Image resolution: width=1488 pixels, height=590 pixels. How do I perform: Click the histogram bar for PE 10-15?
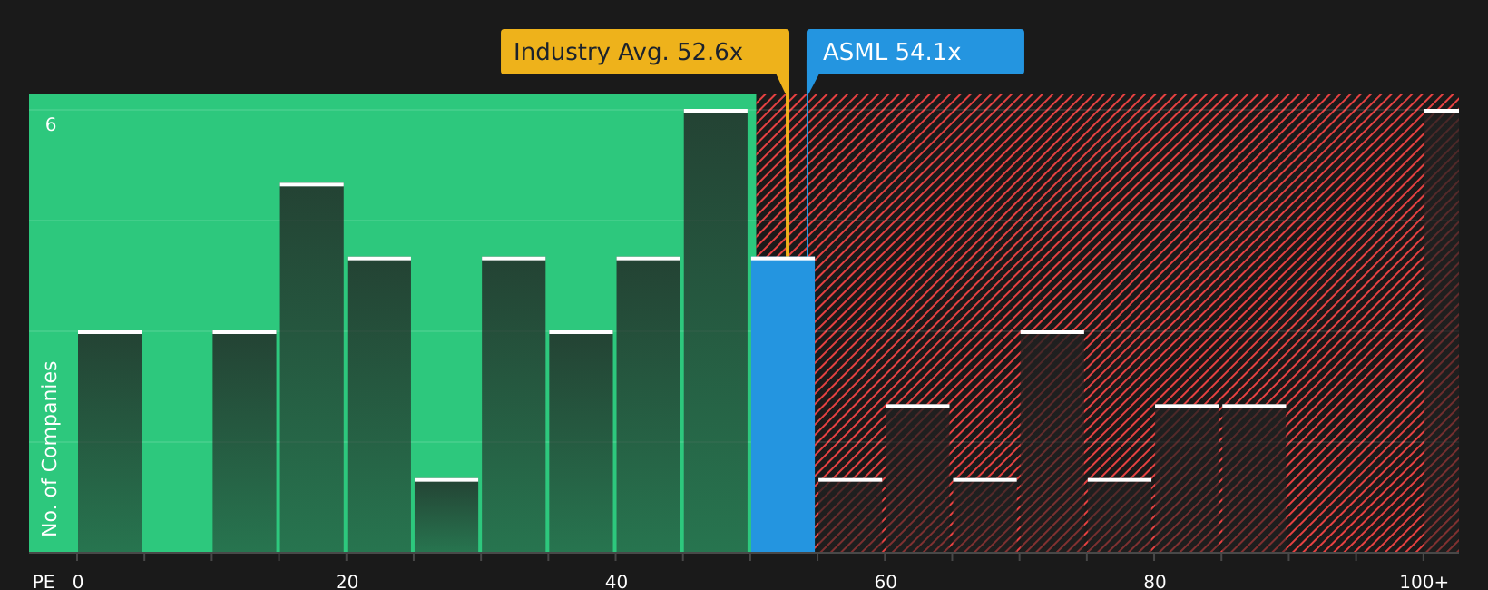(244, 442)
